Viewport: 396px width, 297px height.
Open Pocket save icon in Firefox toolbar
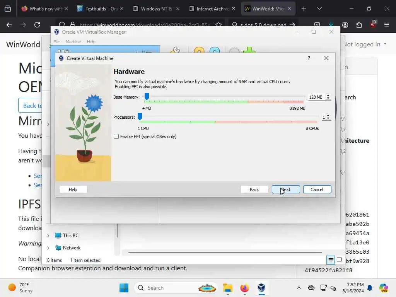point(317,25)
